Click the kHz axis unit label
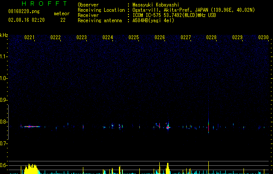The height and width of the screenshot is (174, 273). (4, 35)
